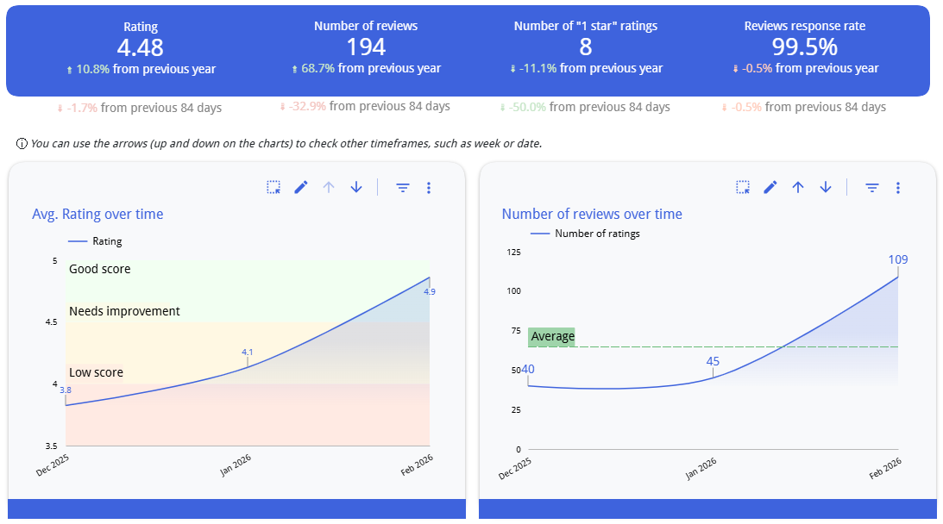Select the Reviews response rate scorecard
The height and width of the screenshot is (524, 943).
click(804, 48)
